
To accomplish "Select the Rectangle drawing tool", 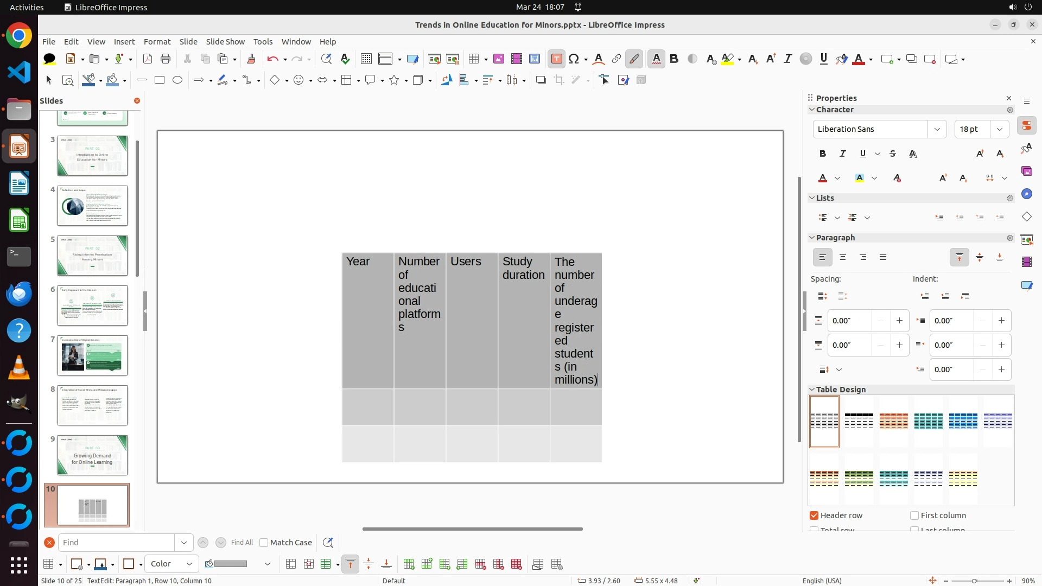I will pyautogui.click(x=160, y=80).
